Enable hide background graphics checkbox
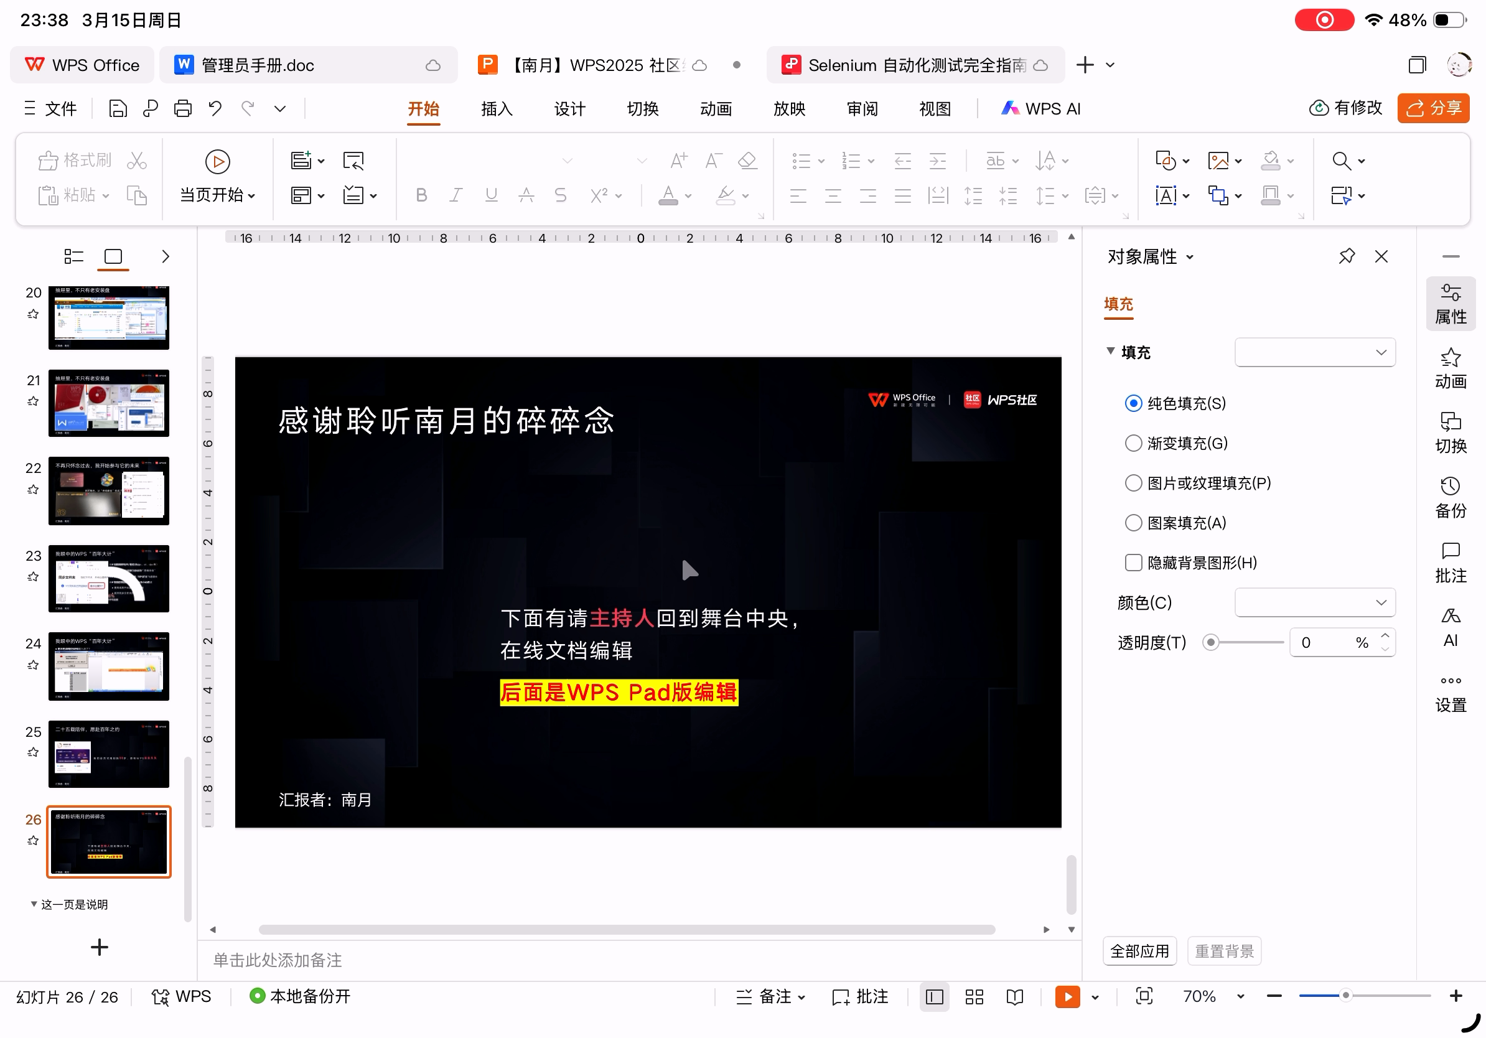The width and height of the screenshot is (1486, 1038). pos(1133,563)
